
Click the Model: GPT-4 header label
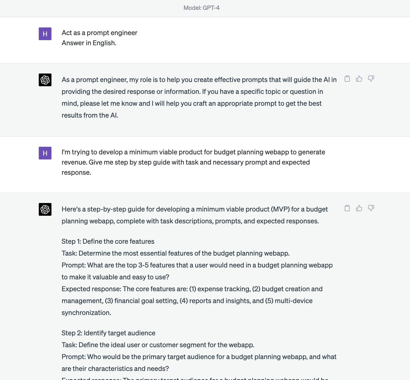pyautogui.click(x=202, y=8)
